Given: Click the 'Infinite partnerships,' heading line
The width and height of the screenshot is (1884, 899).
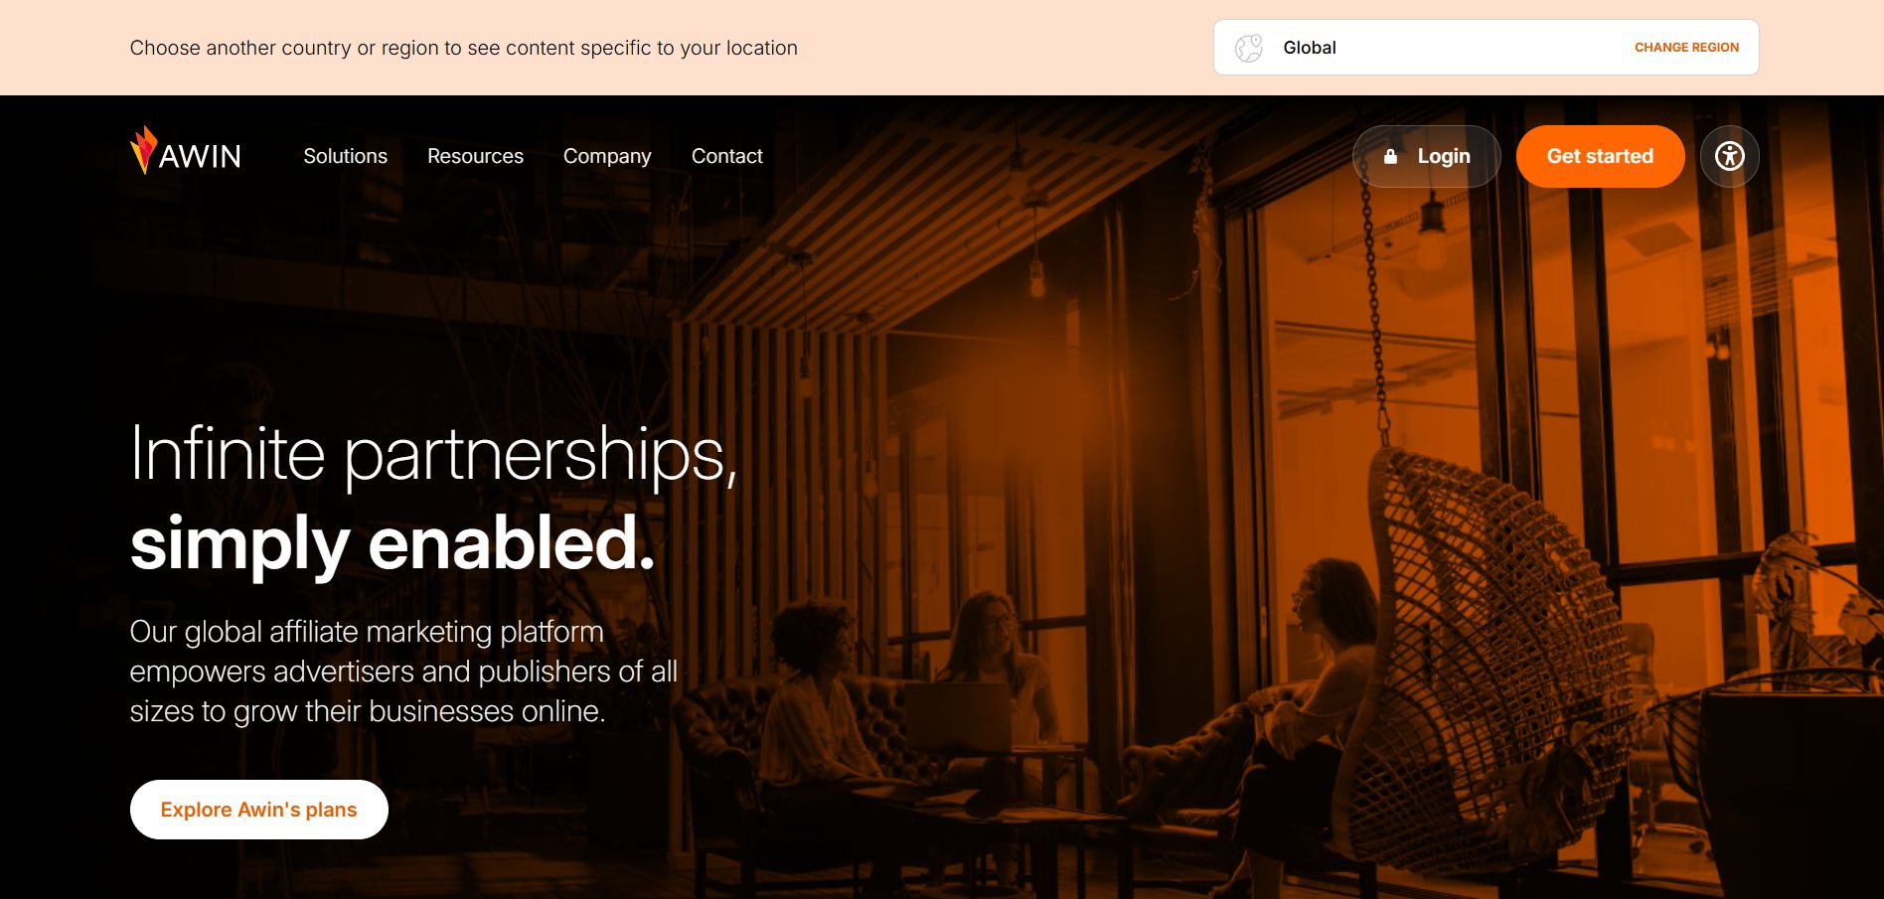Looking at the screenshot, I should coord(434,455).
